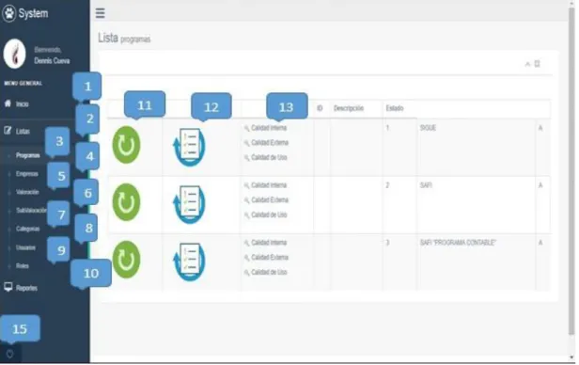Image resolution: width=579 pixels, height=365 pixels.
Task: Click the panel icon next to the chevron
Action: click(537, 64)
